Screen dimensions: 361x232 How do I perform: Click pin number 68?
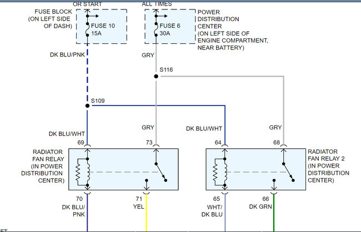277,143
